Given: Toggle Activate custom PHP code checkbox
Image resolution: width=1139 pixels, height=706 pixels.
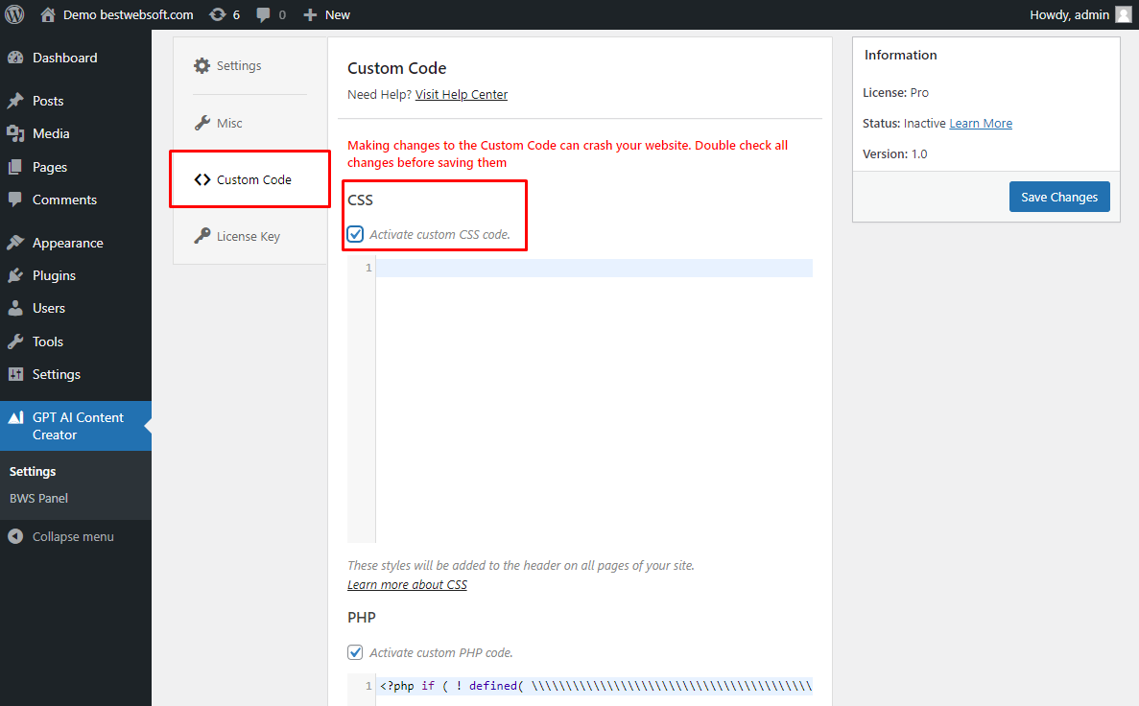Looking at the screenshot, I should 355,652.
